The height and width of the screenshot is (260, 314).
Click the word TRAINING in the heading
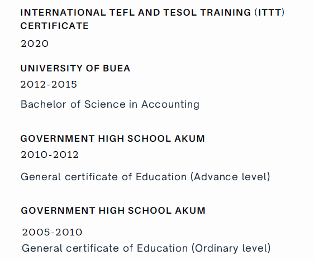tap(226, 13)
